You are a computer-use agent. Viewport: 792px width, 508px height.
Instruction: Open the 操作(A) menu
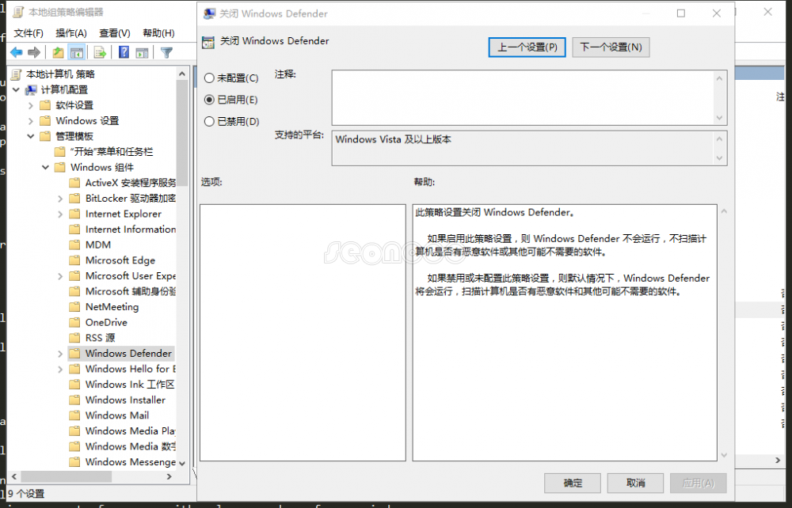point(70,32)
